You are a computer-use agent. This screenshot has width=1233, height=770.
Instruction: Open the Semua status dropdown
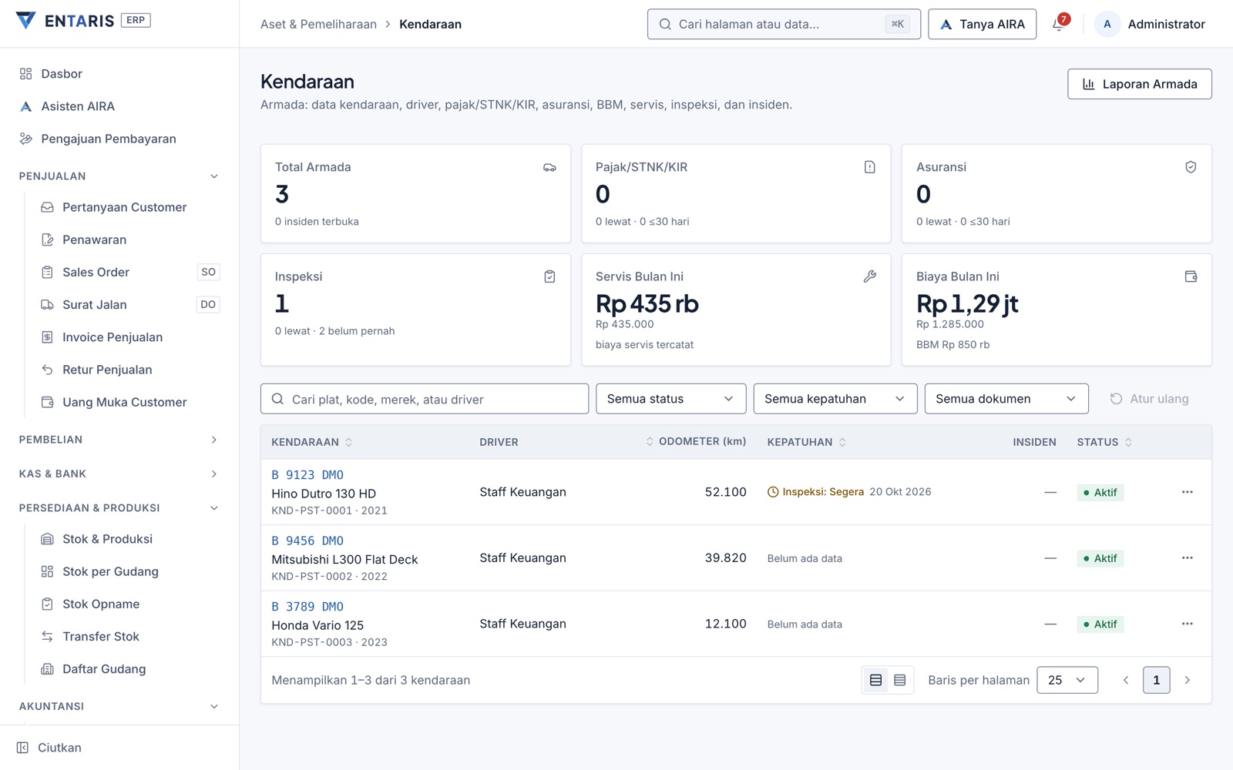pyautogui.click(x=670, y=399)
